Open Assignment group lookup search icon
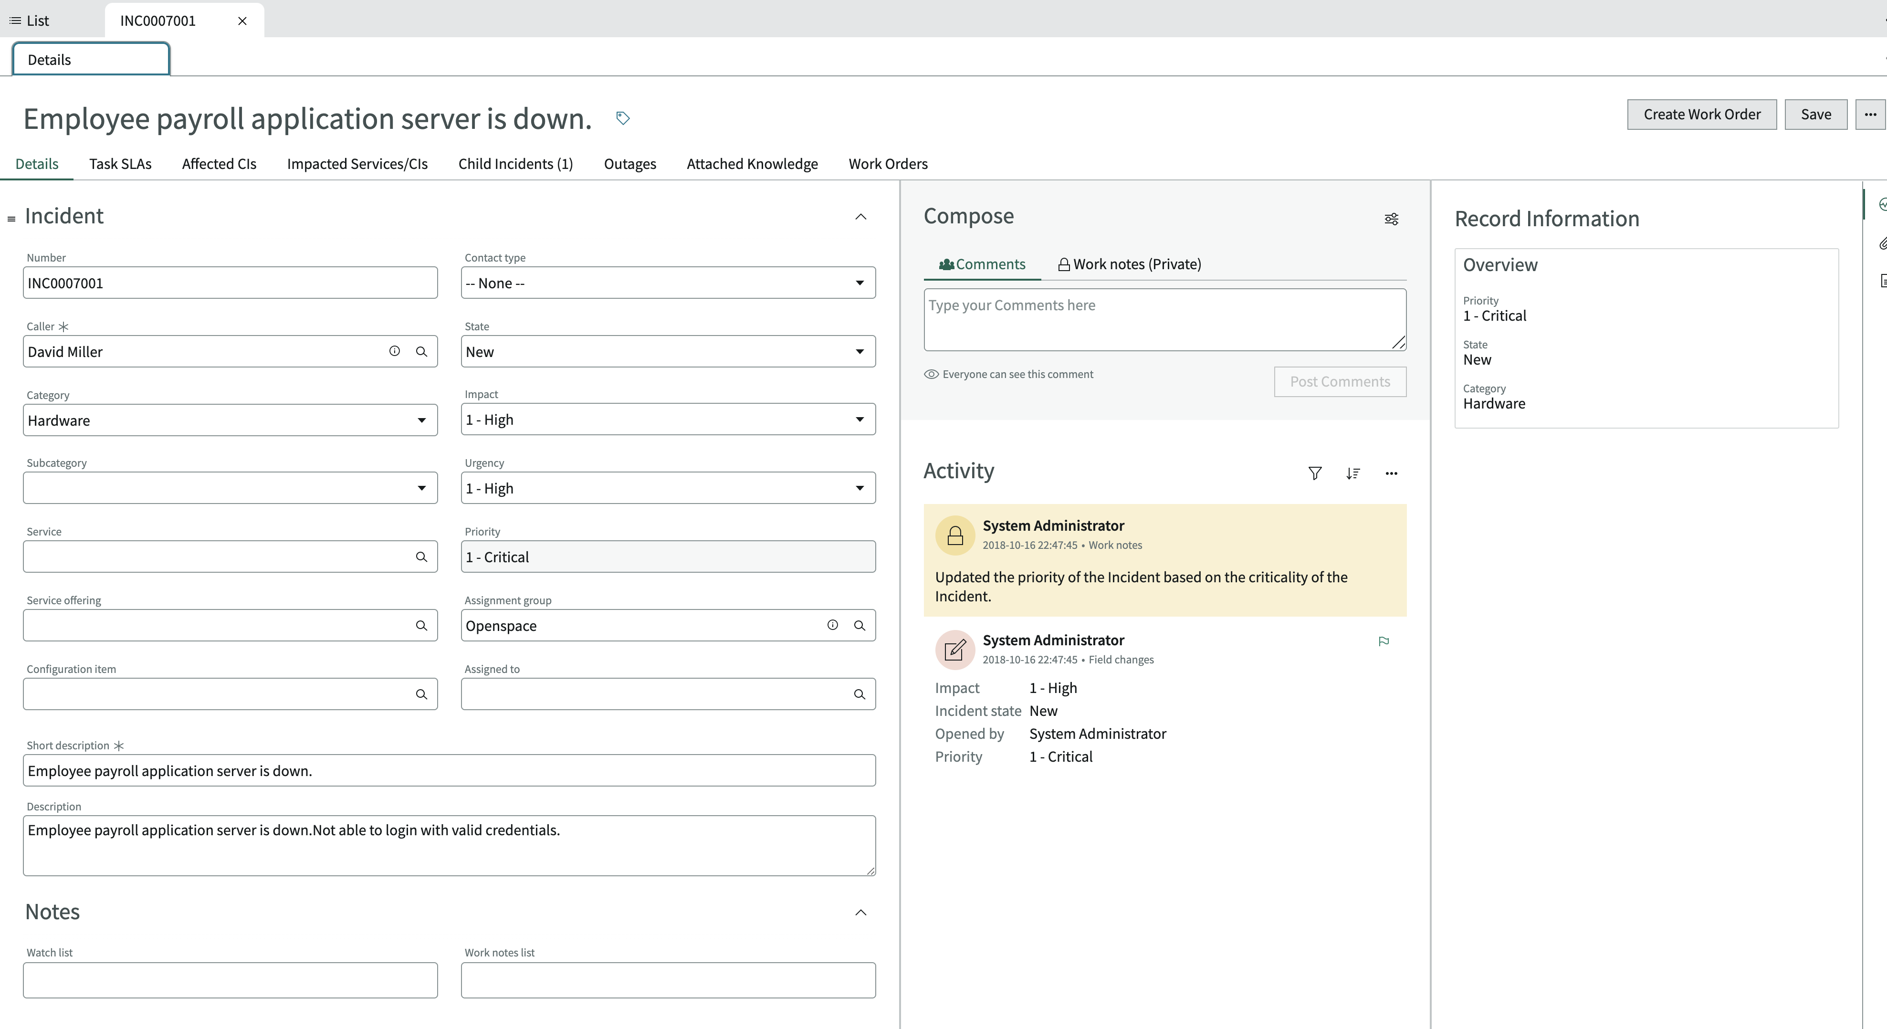This screenshot has width=1887, height=1029. click(860, 625)
